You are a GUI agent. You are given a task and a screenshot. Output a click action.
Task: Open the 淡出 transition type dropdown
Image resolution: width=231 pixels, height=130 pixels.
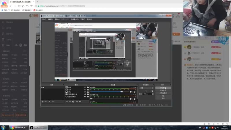pos(147,88)
